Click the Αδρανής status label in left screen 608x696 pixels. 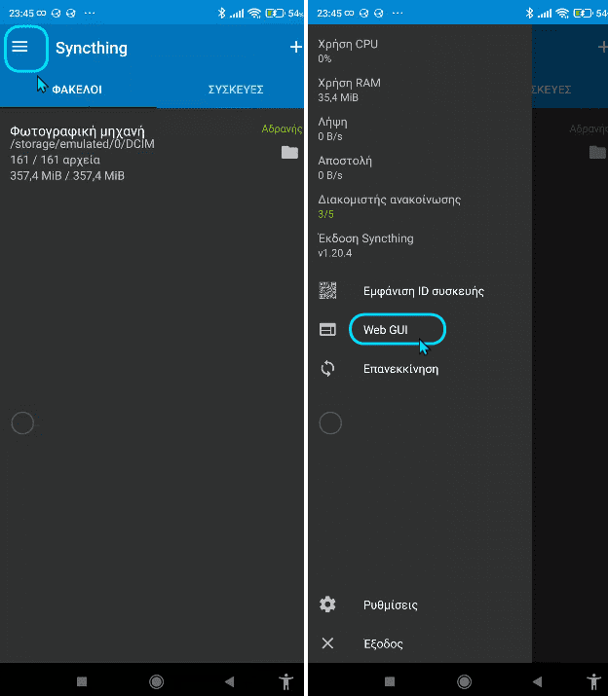click(x=282, y=128)
